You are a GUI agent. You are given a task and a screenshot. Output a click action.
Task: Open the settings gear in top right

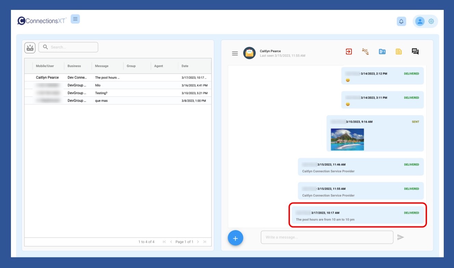(x=431, y=21)
